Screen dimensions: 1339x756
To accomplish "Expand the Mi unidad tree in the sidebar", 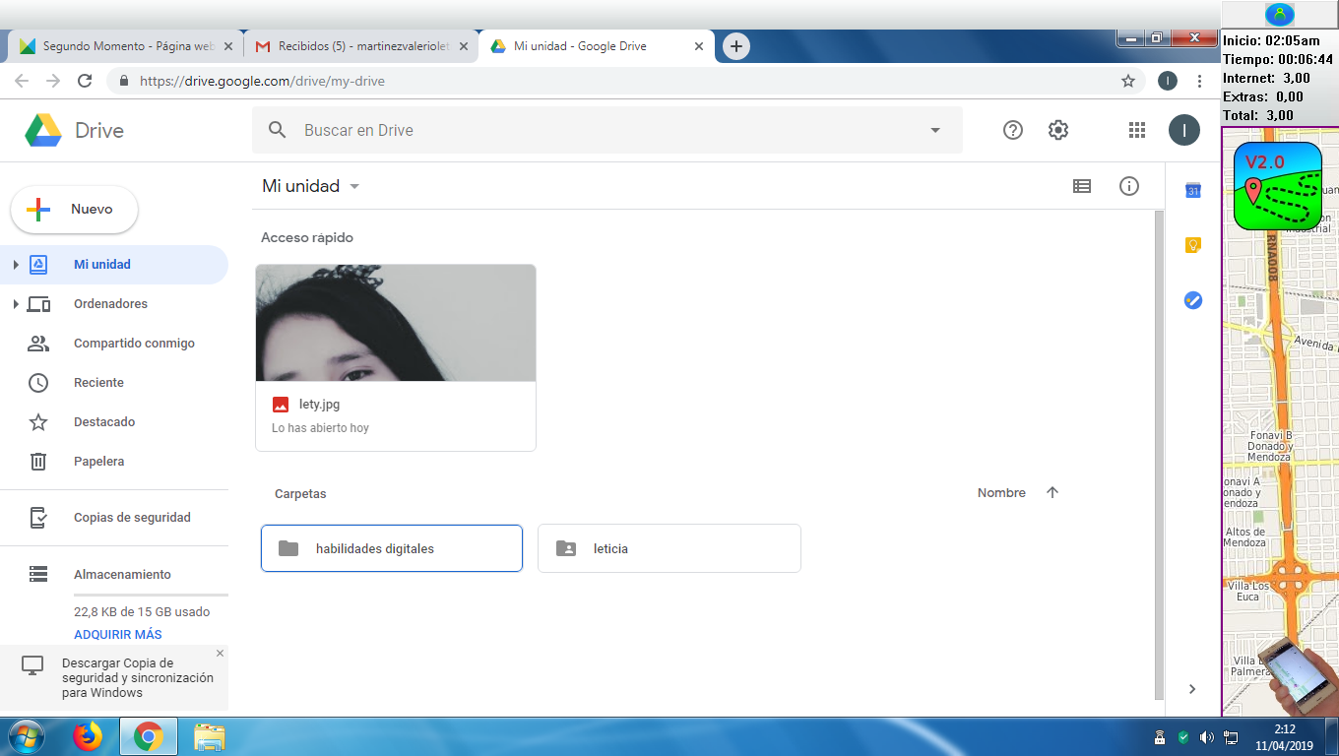I will tap(16, 265).
